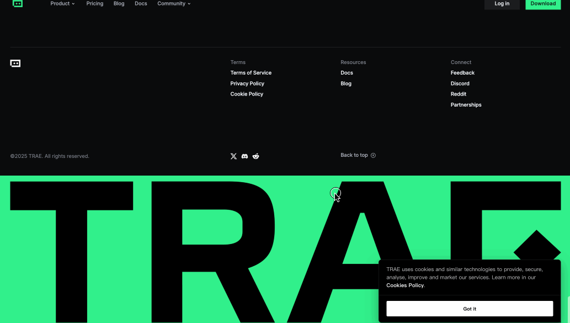Open the Cookies Policy link in the banner

405,285
